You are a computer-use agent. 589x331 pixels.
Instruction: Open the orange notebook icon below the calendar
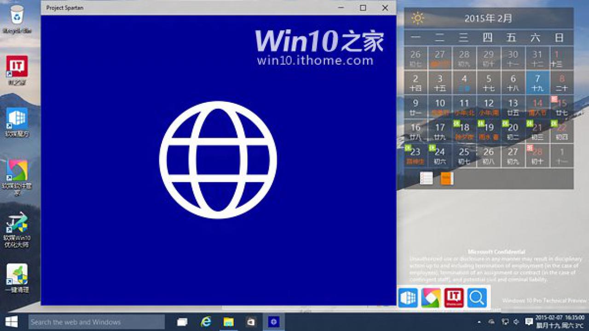[x=447, y=178]
